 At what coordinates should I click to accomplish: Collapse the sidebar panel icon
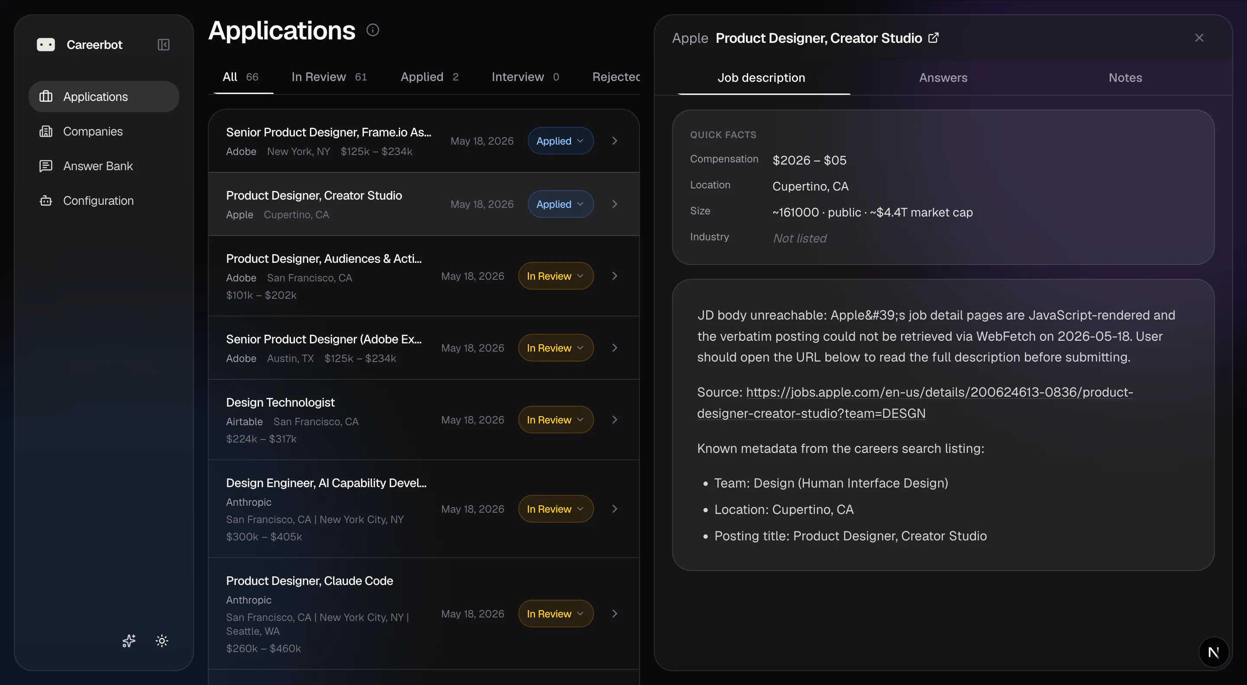pos(164,45)
